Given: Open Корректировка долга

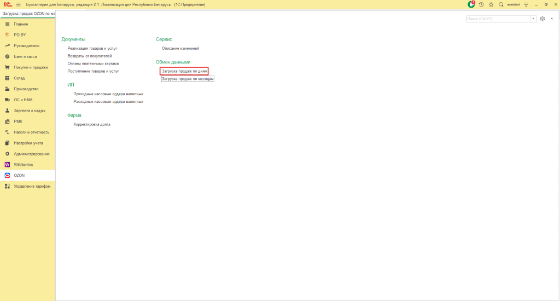Looking at the screenshot, I should (x=92, y=124).
